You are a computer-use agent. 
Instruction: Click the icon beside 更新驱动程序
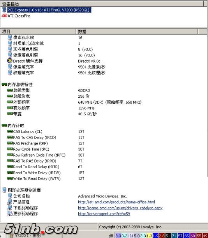pyautogui.click(x=10, y=213)
